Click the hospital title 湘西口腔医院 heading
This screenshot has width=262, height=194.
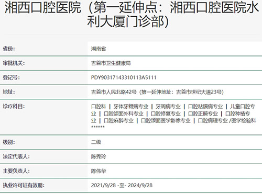(x=131, y=14)
